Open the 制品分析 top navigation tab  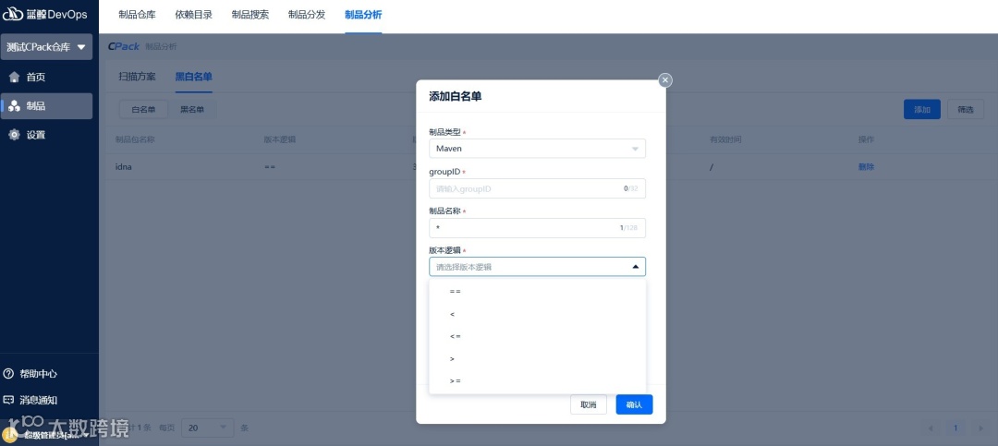[363, 15]
